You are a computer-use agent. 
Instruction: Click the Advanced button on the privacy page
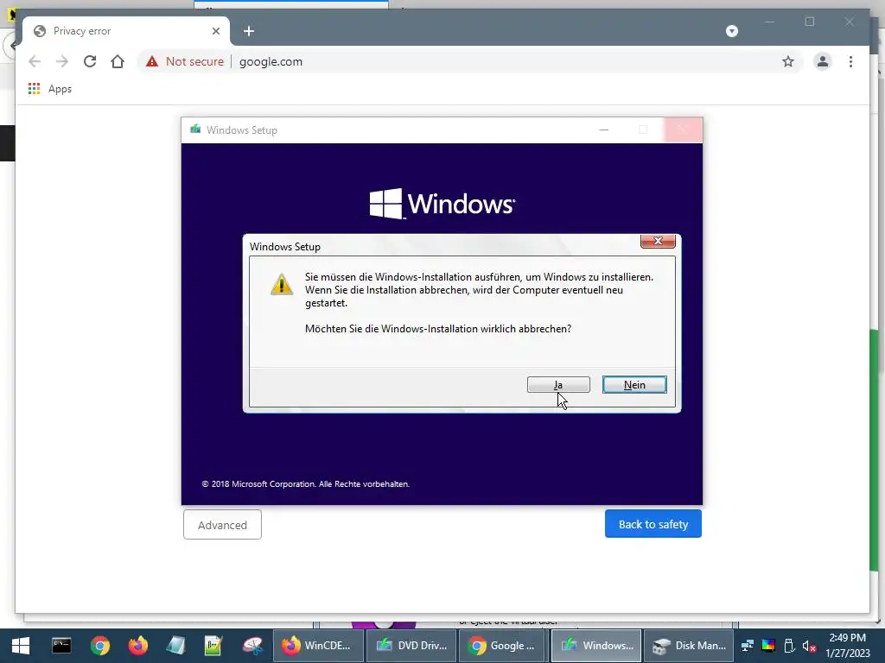[x=222, y=525]
